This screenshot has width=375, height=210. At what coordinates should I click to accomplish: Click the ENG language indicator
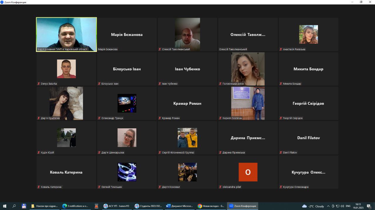[348, 206]
